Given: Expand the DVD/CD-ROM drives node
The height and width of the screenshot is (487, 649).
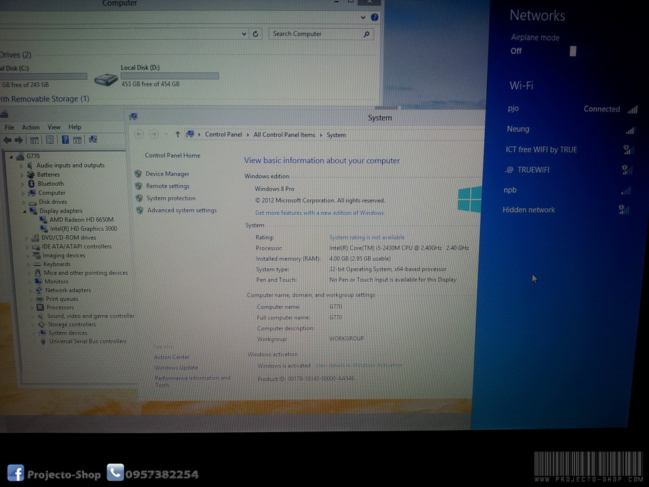Looking at the screenshot, I should click(26, 238).
